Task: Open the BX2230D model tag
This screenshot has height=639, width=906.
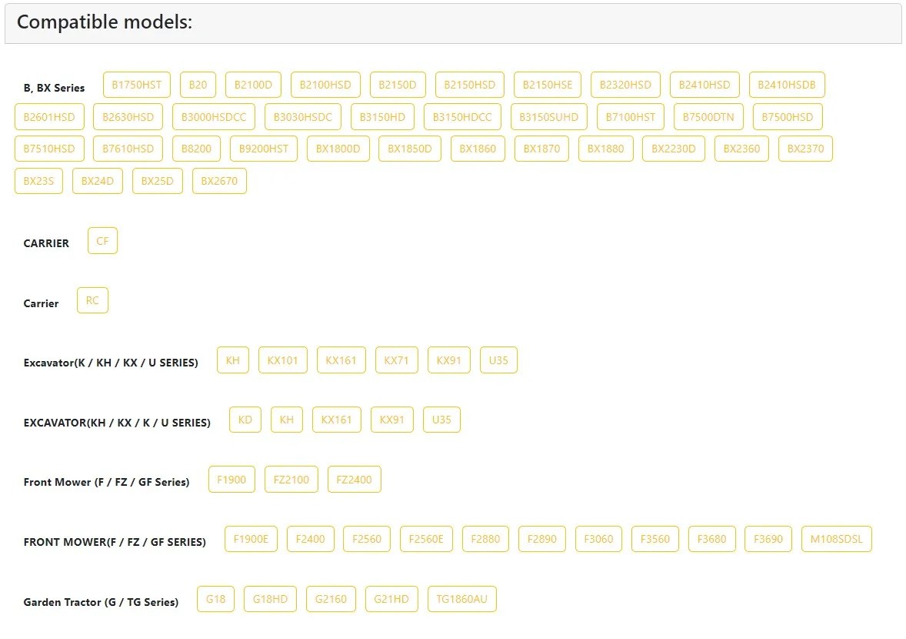Action: (674, 149)
